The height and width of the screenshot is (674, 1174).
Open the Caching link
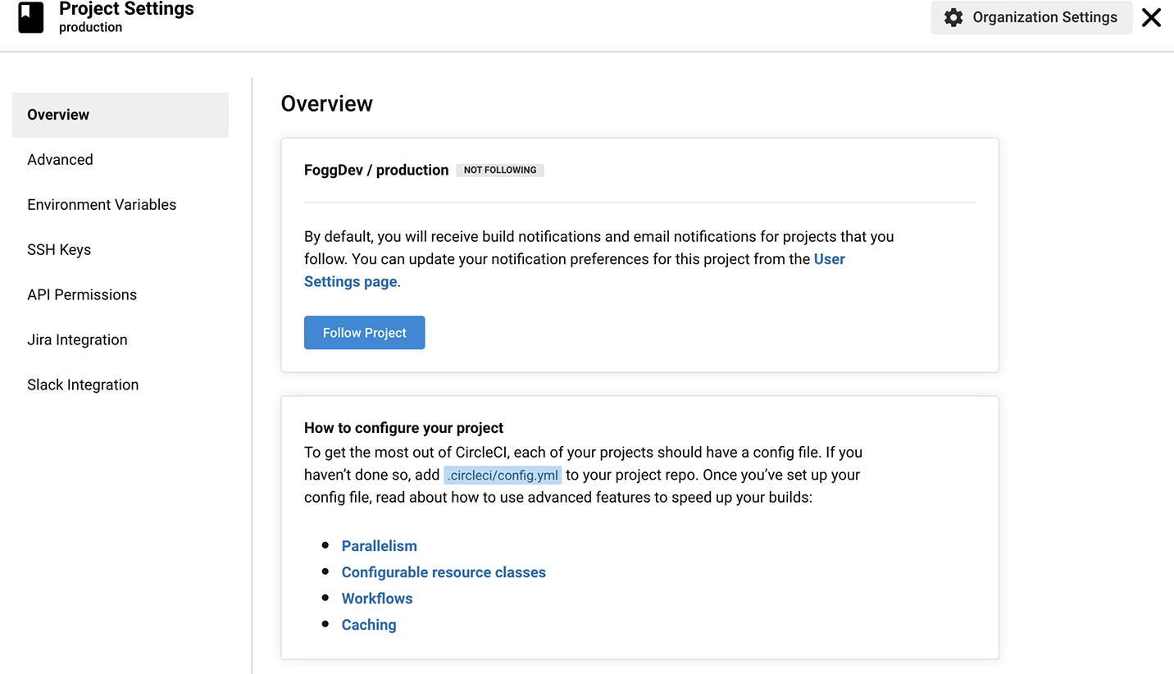(369, 625)
